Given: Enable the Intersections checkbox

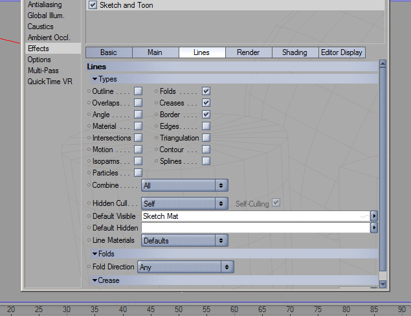Looking at the screenshot, I should click(138, 138).
